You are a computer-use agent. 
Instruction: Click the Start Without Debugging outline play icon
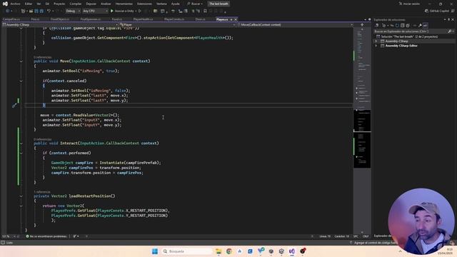[140, 11]
